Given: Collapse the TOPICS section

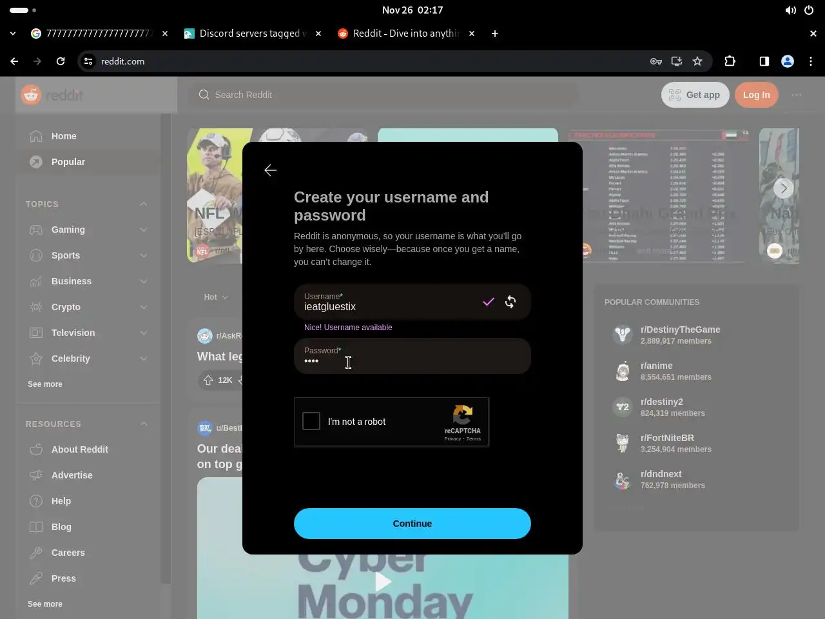Looking at the screenshot, I should (x=143, y=204).
